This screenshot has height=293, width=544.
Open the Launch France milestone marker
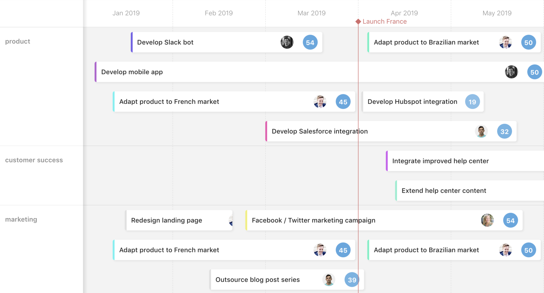358,21
